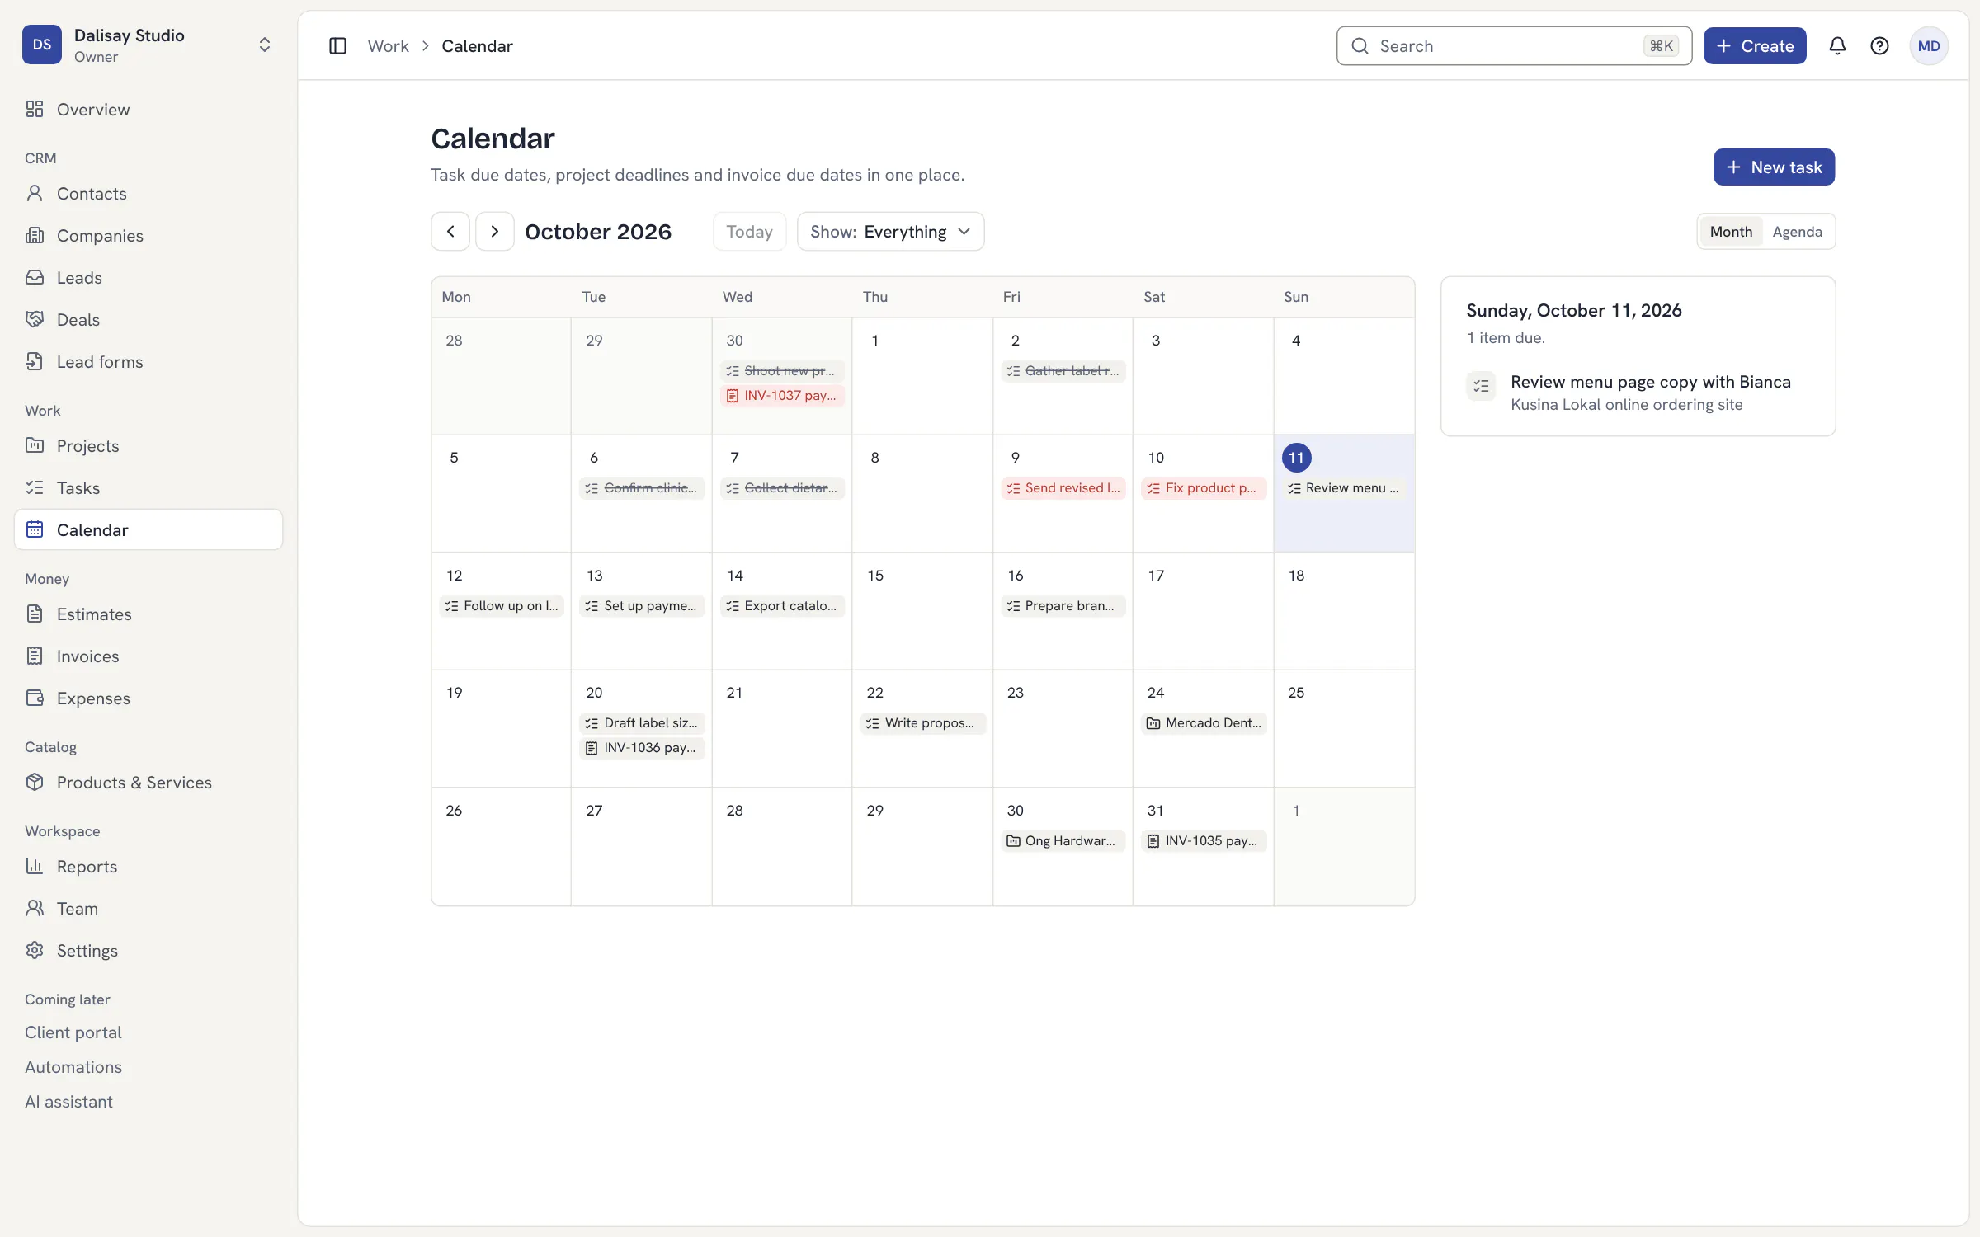Open Invoices in the sidebar
This screenshot has height=1237, width=1980.
coord(148,656)
